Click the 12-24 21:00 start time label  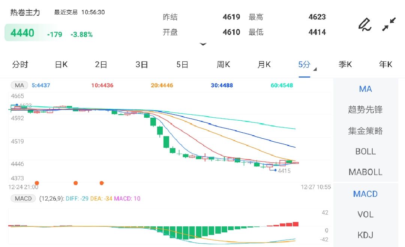pyautogui.click(x=23, y=187)
